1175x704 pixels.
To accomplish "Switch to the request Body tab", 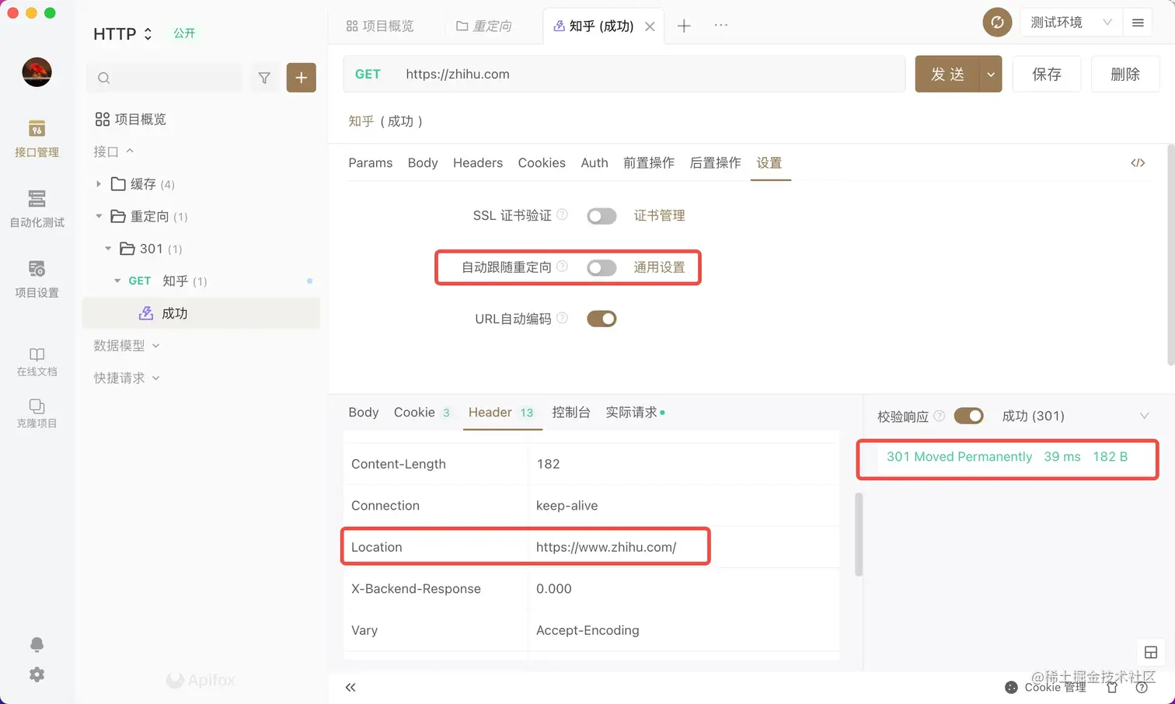I will coord(423,162).
